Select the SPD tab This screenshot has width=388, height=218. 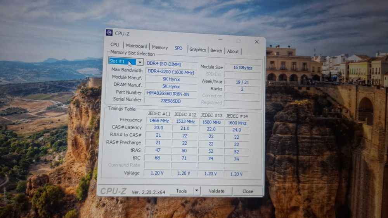tap(178, 48)
